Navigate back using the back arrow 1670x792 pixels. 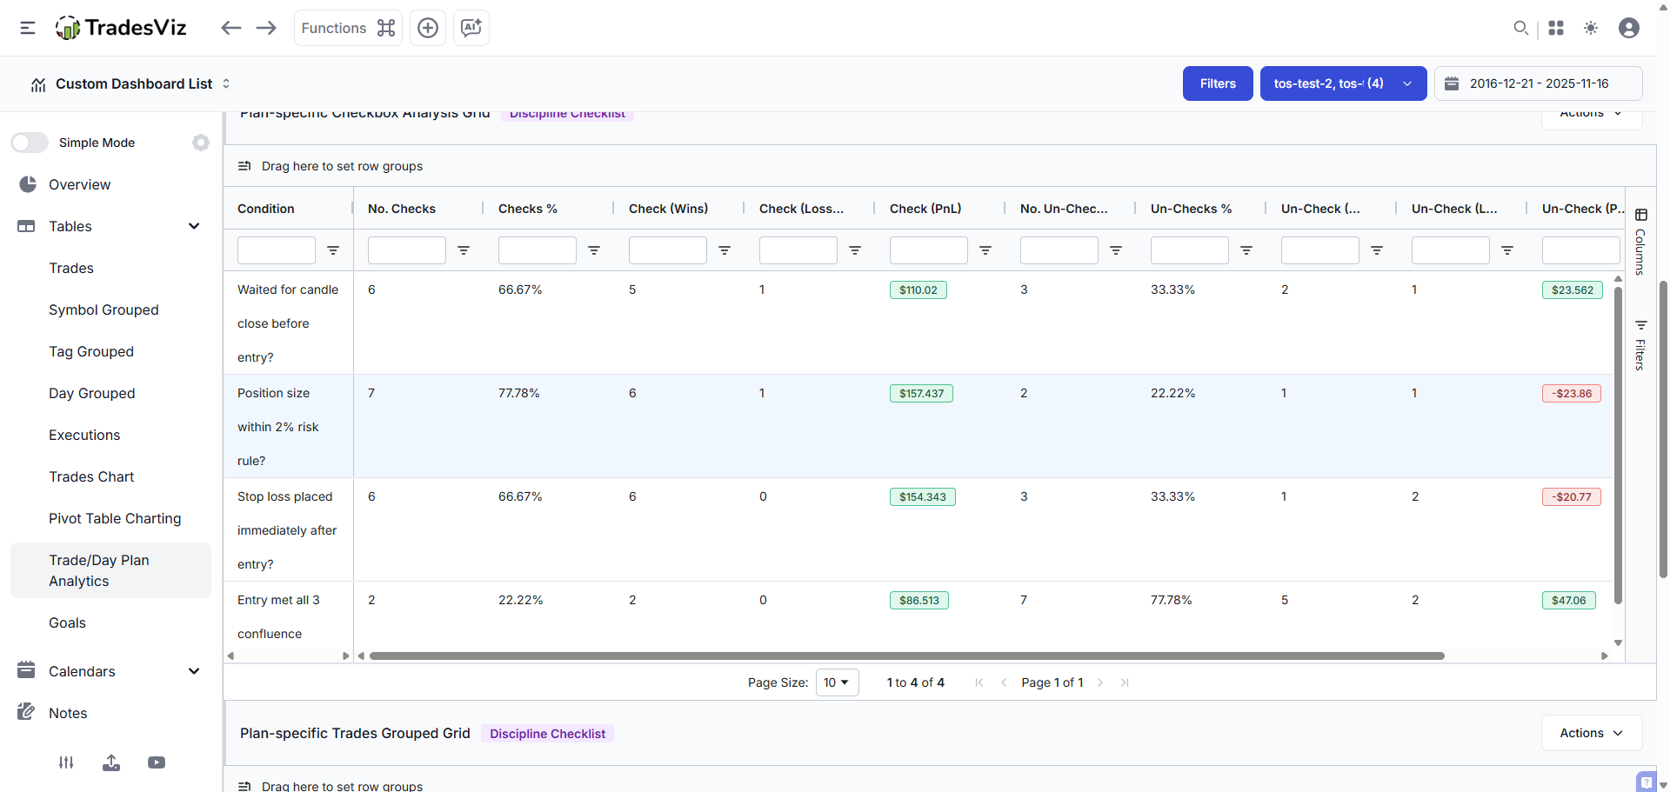231,27
